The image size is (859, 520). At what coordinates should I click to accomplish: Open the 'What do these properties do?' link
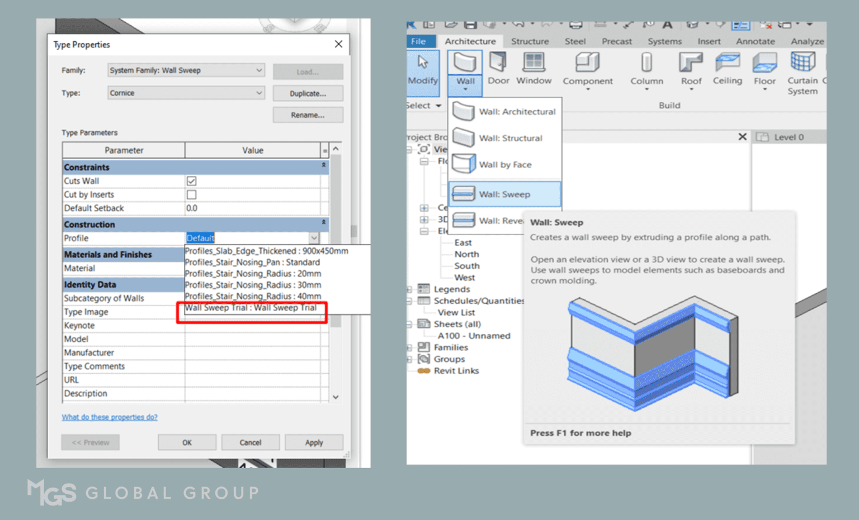(x=110, y=417)
